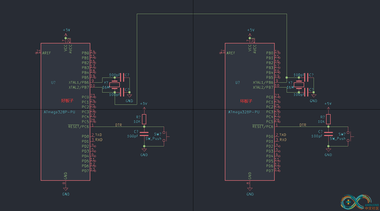The width and height of the screenshot is (380, 211).
Task: Click XTAL1/PB6 pin name on 好板子
Action: point(79,82)
